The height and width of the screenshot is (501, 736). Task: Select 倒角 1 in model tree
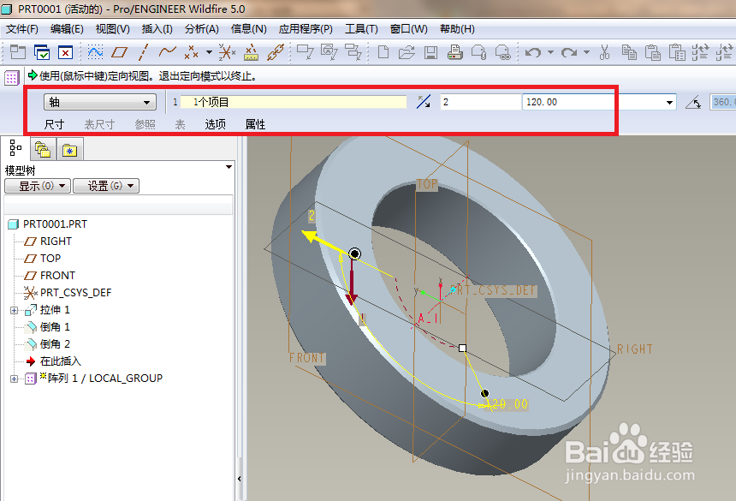click(x=47, y=327)
